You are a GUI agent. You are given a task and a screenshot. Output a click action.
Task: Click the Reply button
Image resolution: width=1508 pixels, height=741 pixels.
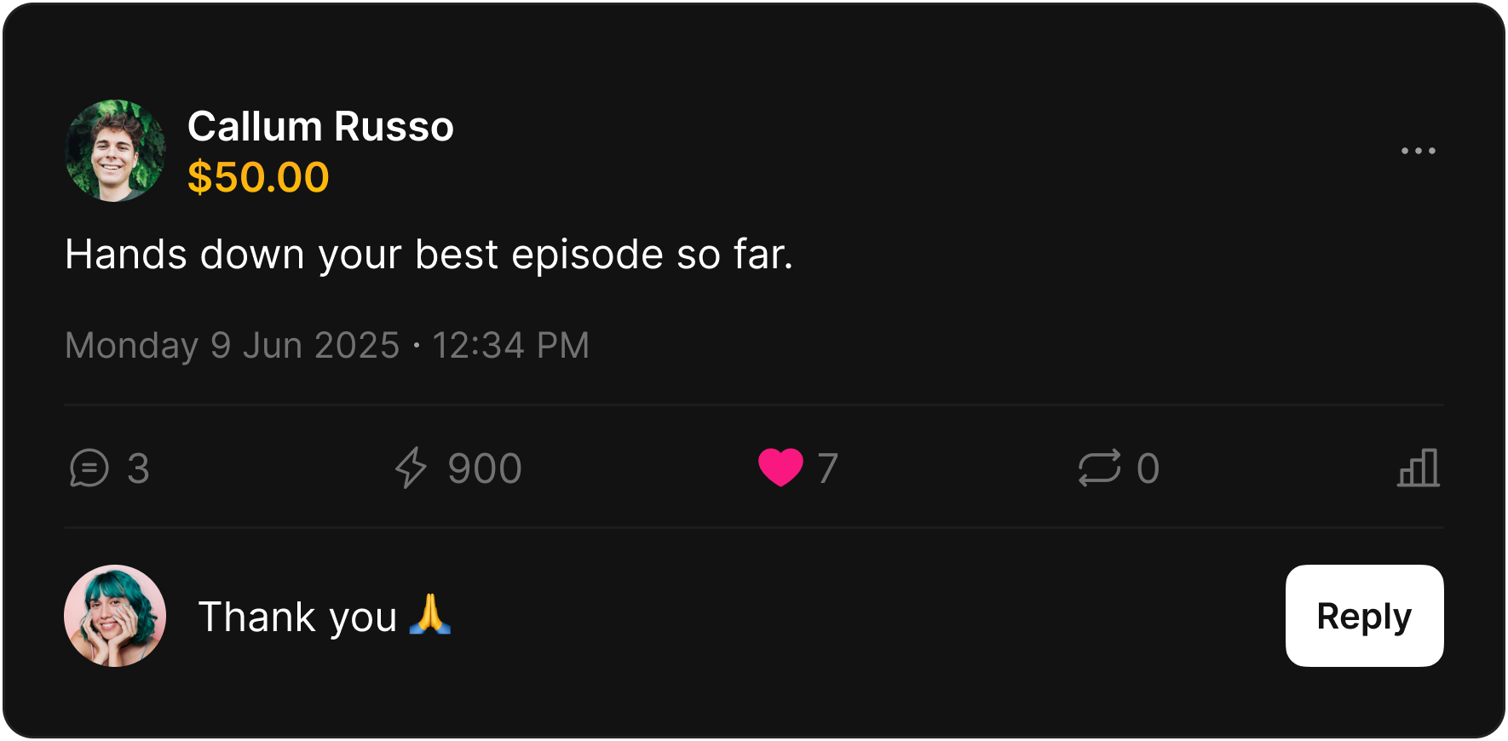click(1364, 616)
